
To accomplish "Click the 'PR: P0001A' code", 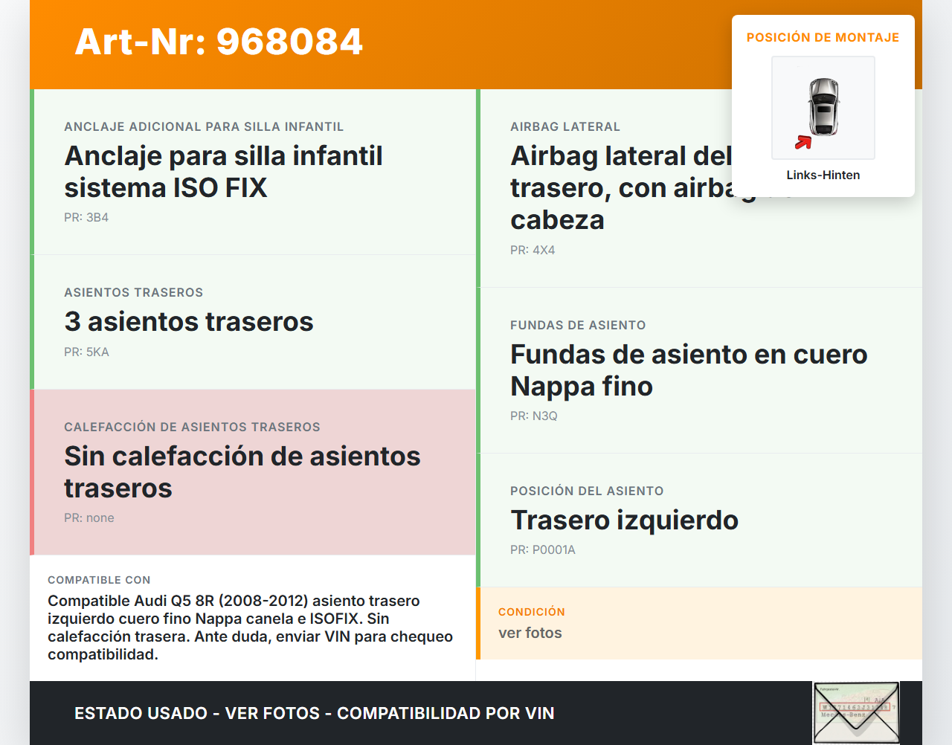I will pos(543,549).
